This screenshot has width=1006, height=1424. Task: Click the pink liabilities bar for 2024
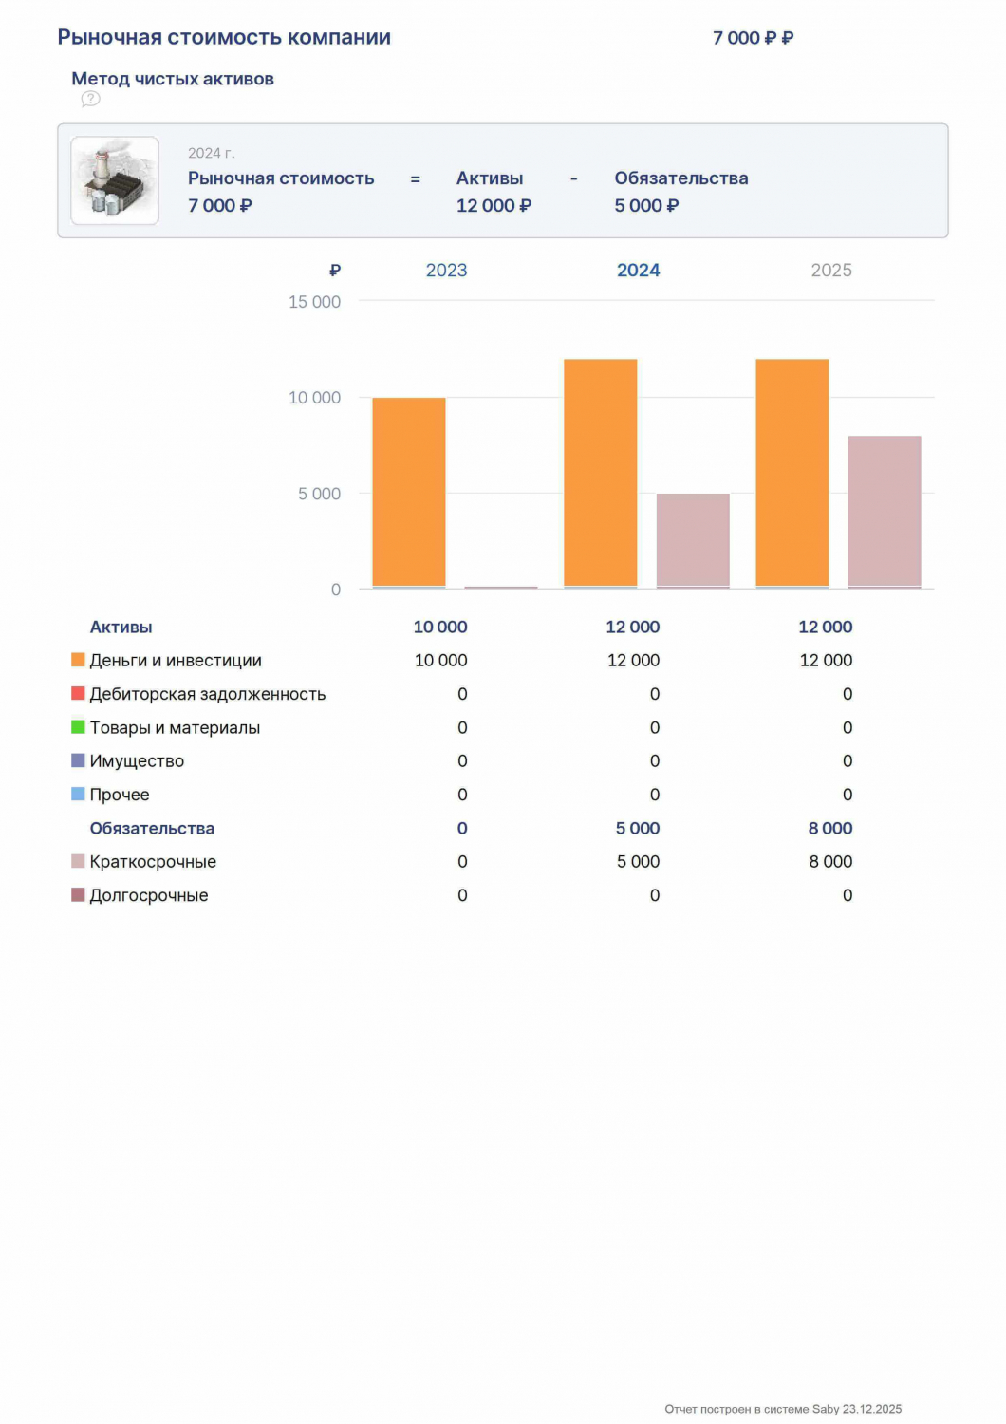693,541
